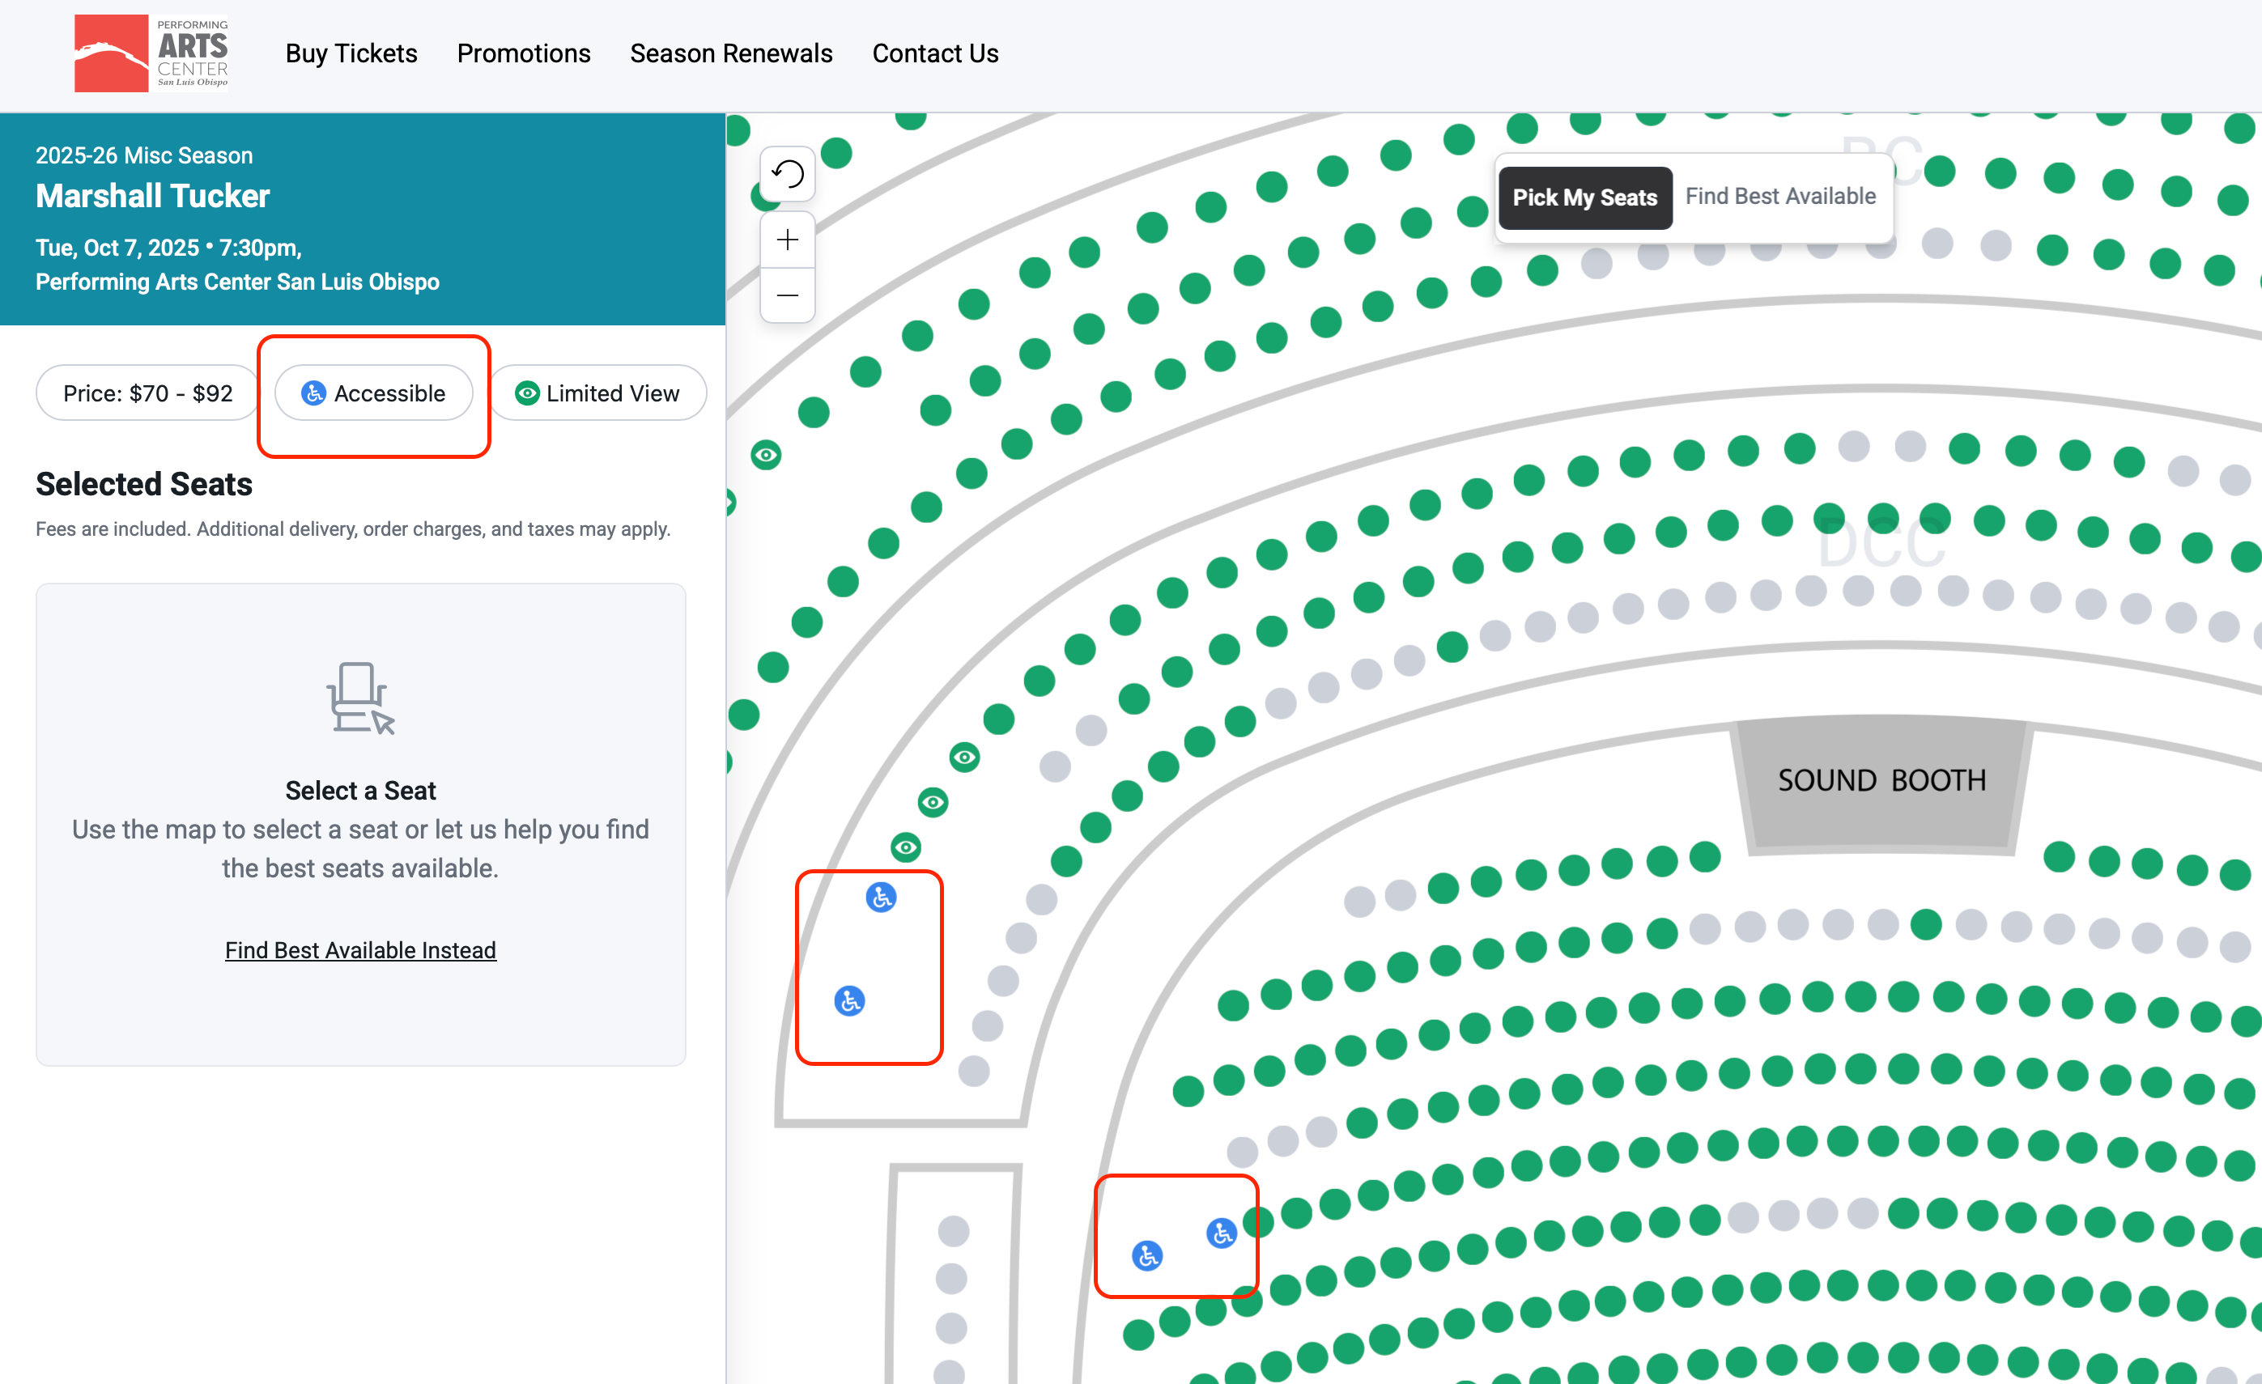Open the Buy Tickets menu
Screen dimensions: 2262x1384
[x=351, y=53]
